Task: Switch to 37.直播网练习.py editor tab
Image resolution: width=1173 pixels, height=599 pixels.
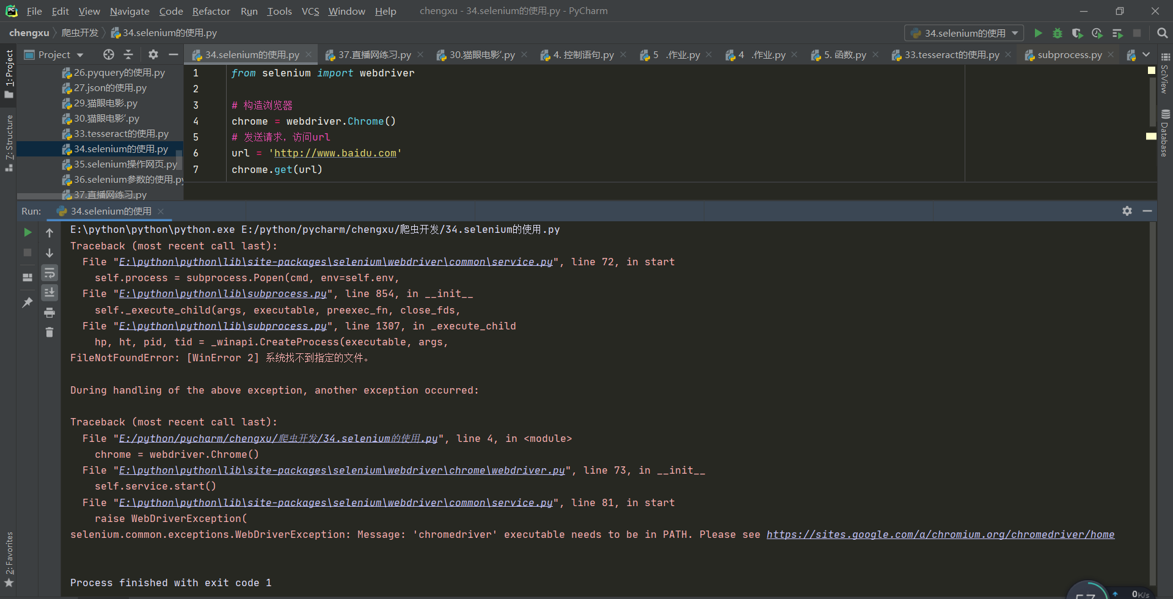Action: [374, 54]
